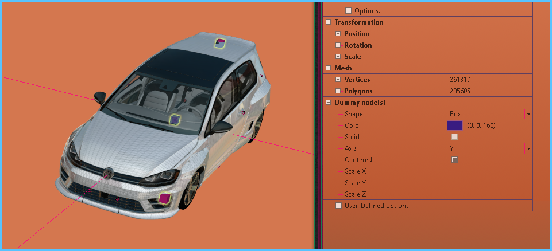Select the Color property label

point(353,125)
